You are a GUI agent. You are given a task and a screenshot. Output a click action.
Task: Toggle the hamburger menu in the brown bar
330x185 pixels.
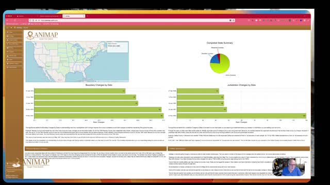[x=7, y=27]
